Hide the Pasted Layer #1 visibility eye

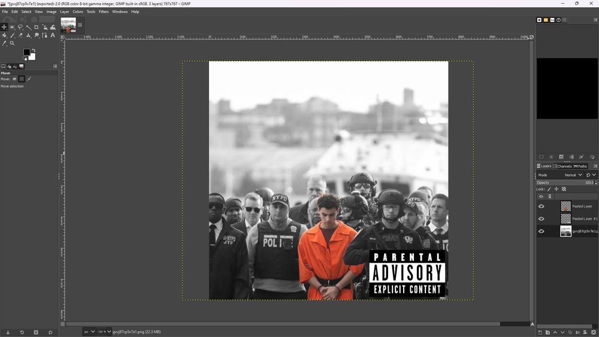(x=541, y=218)
